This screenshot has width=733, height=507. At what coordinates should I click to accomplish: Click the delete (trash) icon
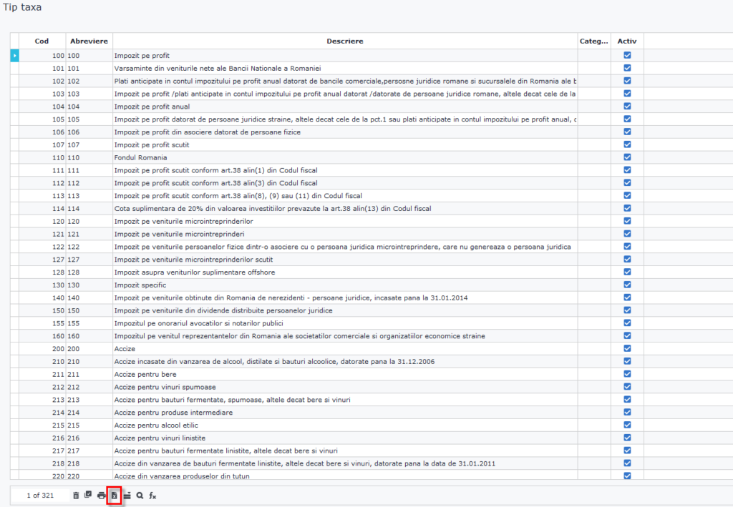click(x=76, y=495)
